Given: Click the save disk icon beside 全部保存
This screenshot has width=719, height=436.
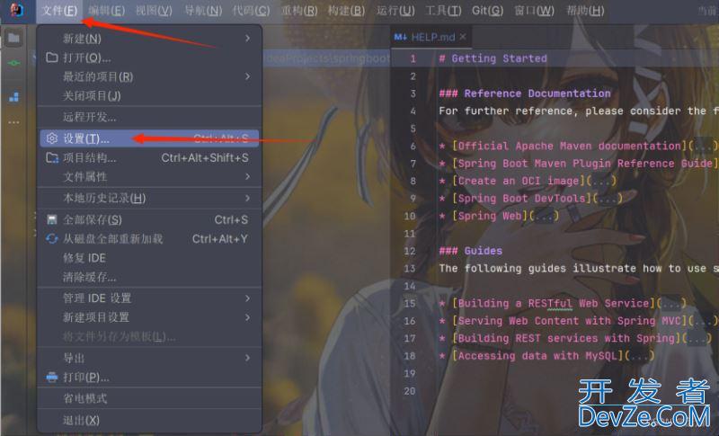Looking at the screenshot, I should (52, 219).
